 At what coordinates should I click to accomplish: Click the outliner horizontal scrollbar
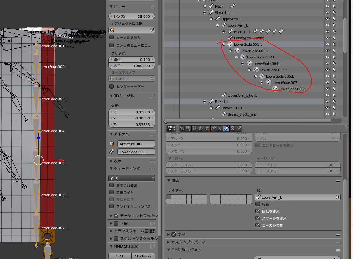point(248,120)
